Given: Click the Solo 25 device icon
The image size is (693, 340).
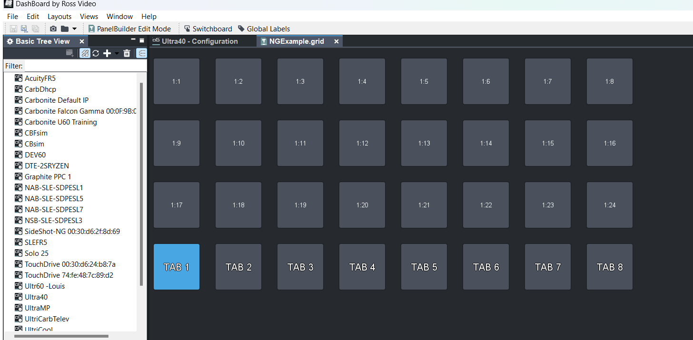Looking at the screenshot, I should (19, 253).
